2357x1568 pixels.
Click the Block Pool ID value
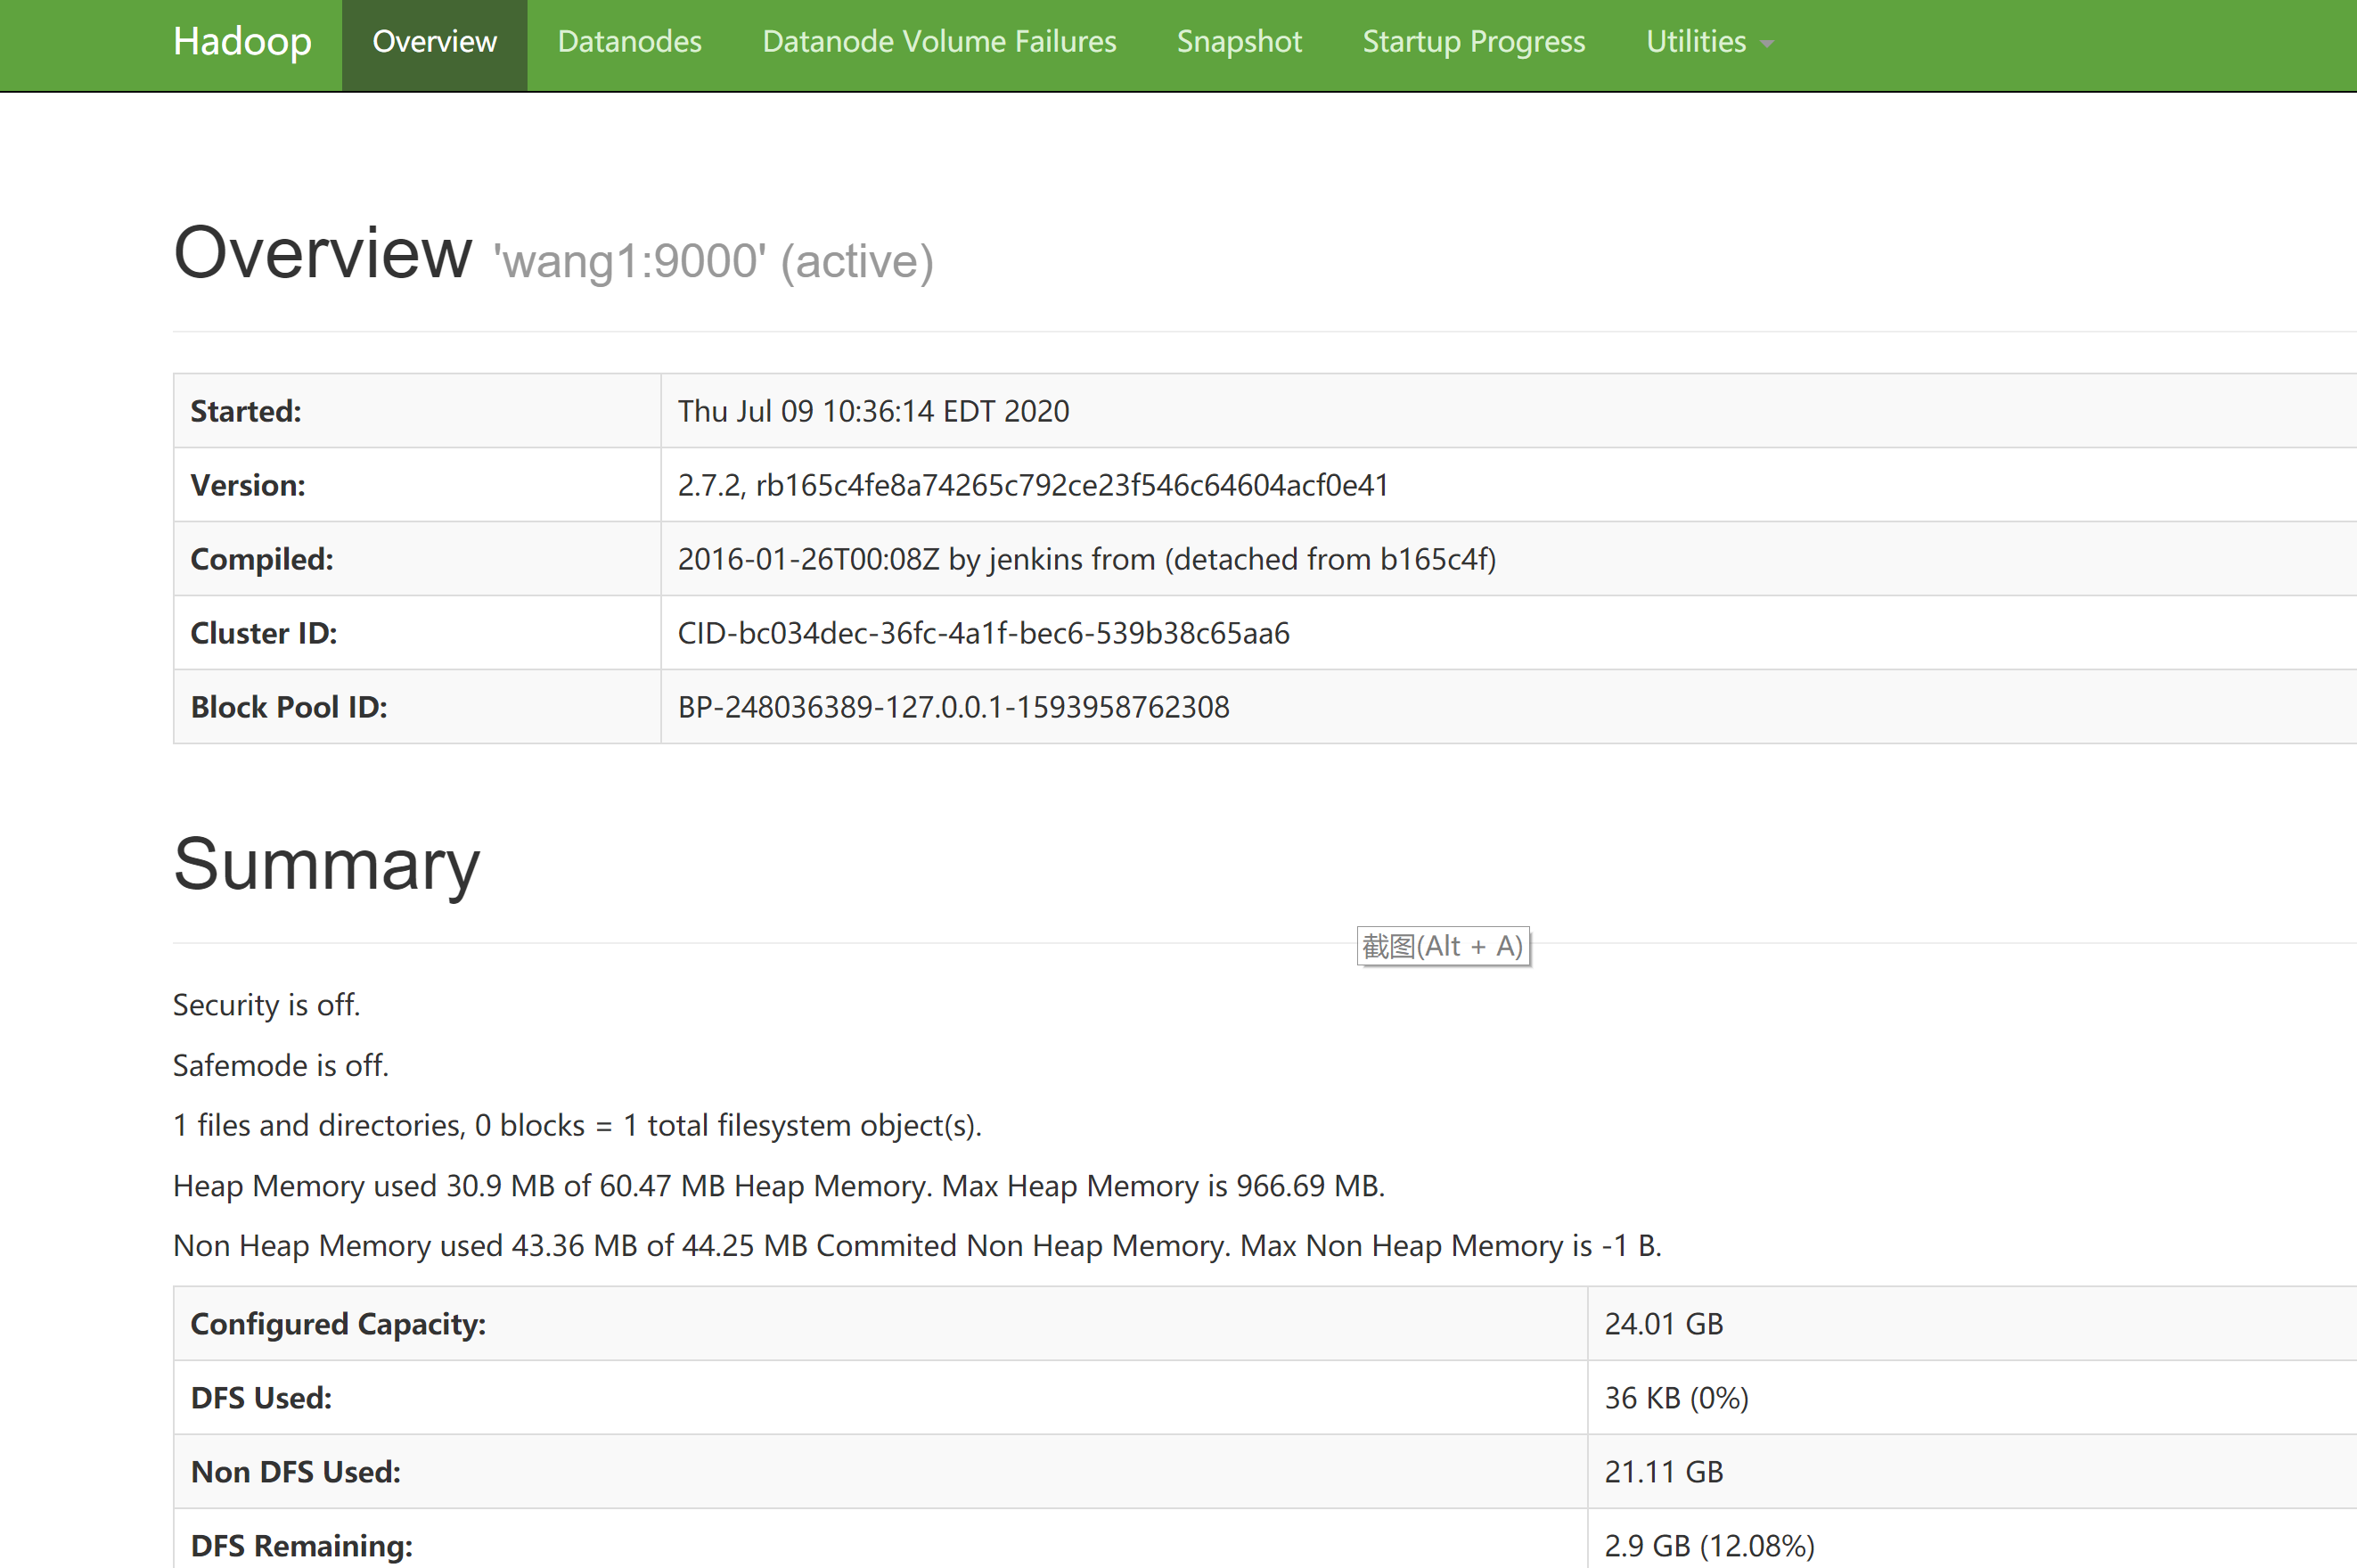[x=953, y=707]
